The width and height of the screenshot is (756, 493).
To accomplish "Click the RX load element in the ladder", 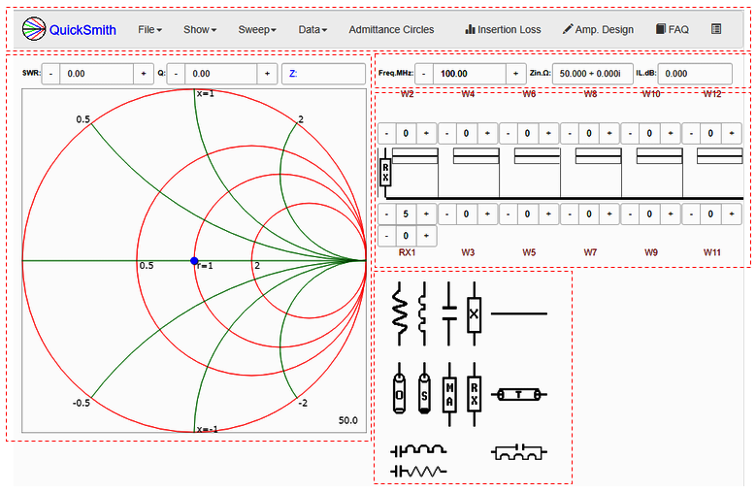I will point(385,173).
